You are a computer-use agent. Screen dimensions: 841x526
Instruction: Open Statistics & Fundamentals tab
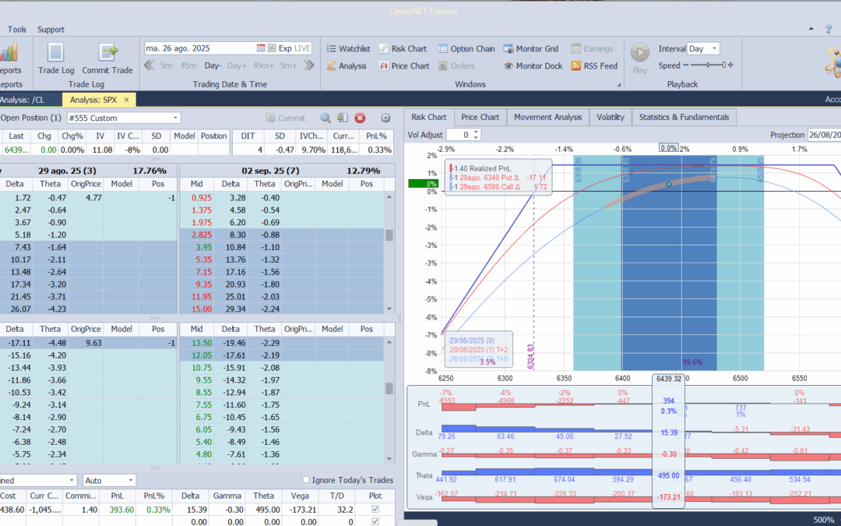(x=684, y=117)
